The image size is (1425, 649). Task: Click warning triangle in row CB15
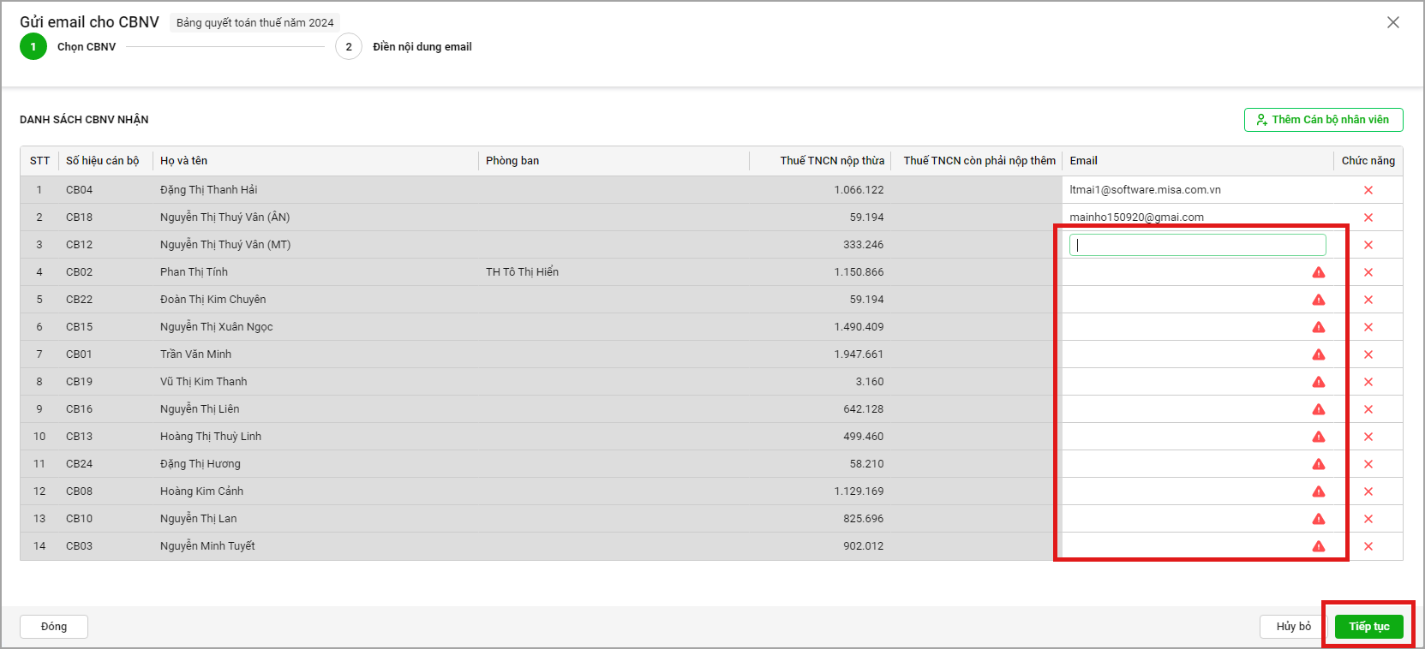tap(1318, 327)
